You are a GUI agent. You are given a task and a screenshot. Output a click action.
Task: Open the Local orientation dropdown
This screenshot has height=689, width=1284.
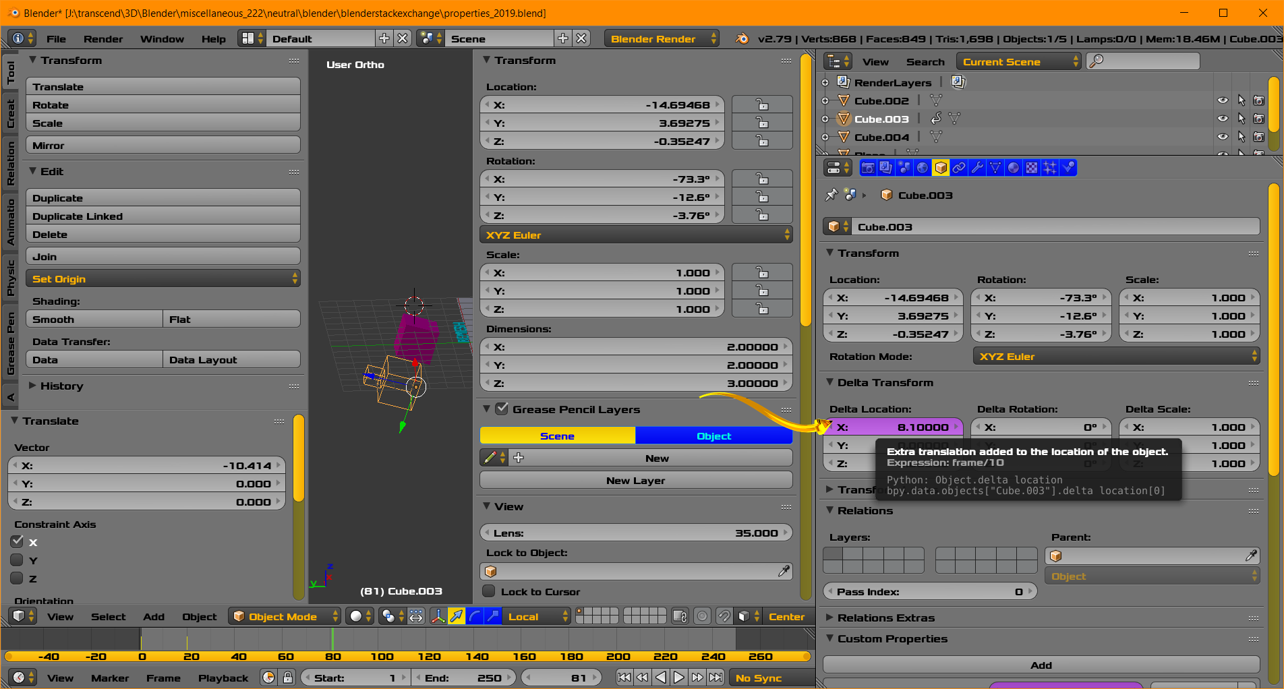click(x=537, y=616)
